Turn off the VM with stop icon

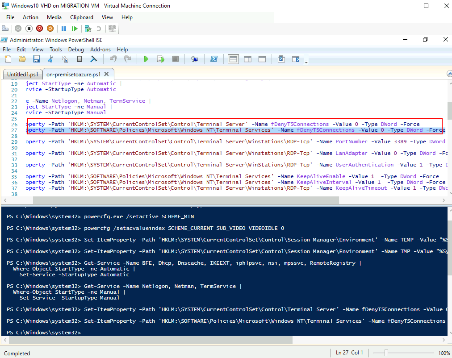29,29
